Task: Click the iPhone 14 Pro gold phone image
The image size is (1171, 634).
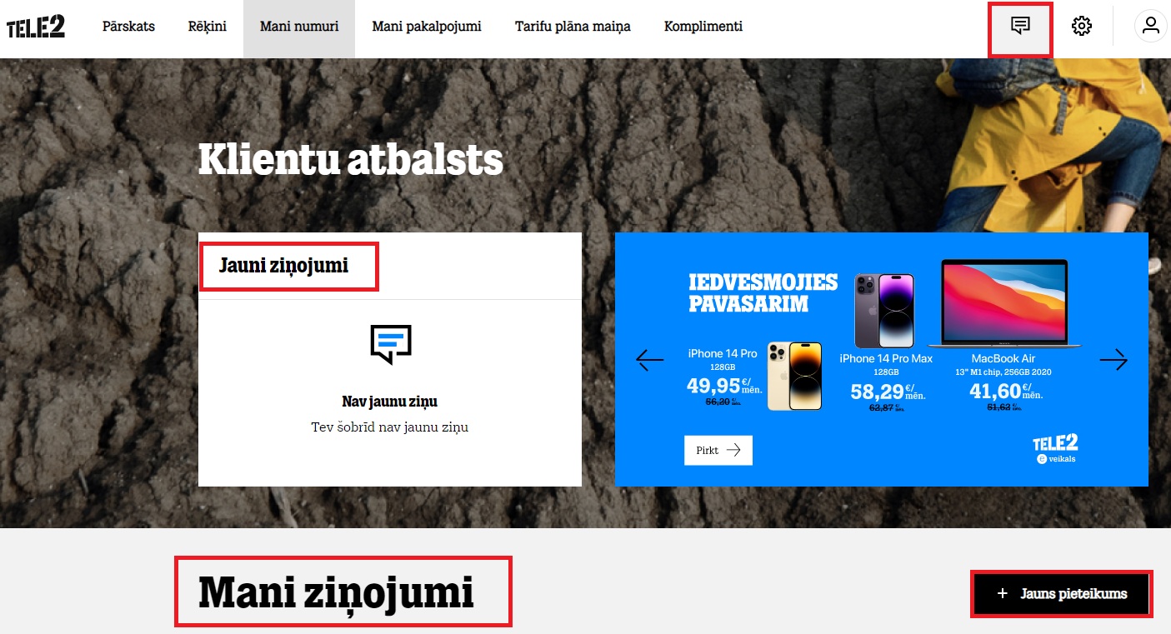Action: tap(794, 376)
